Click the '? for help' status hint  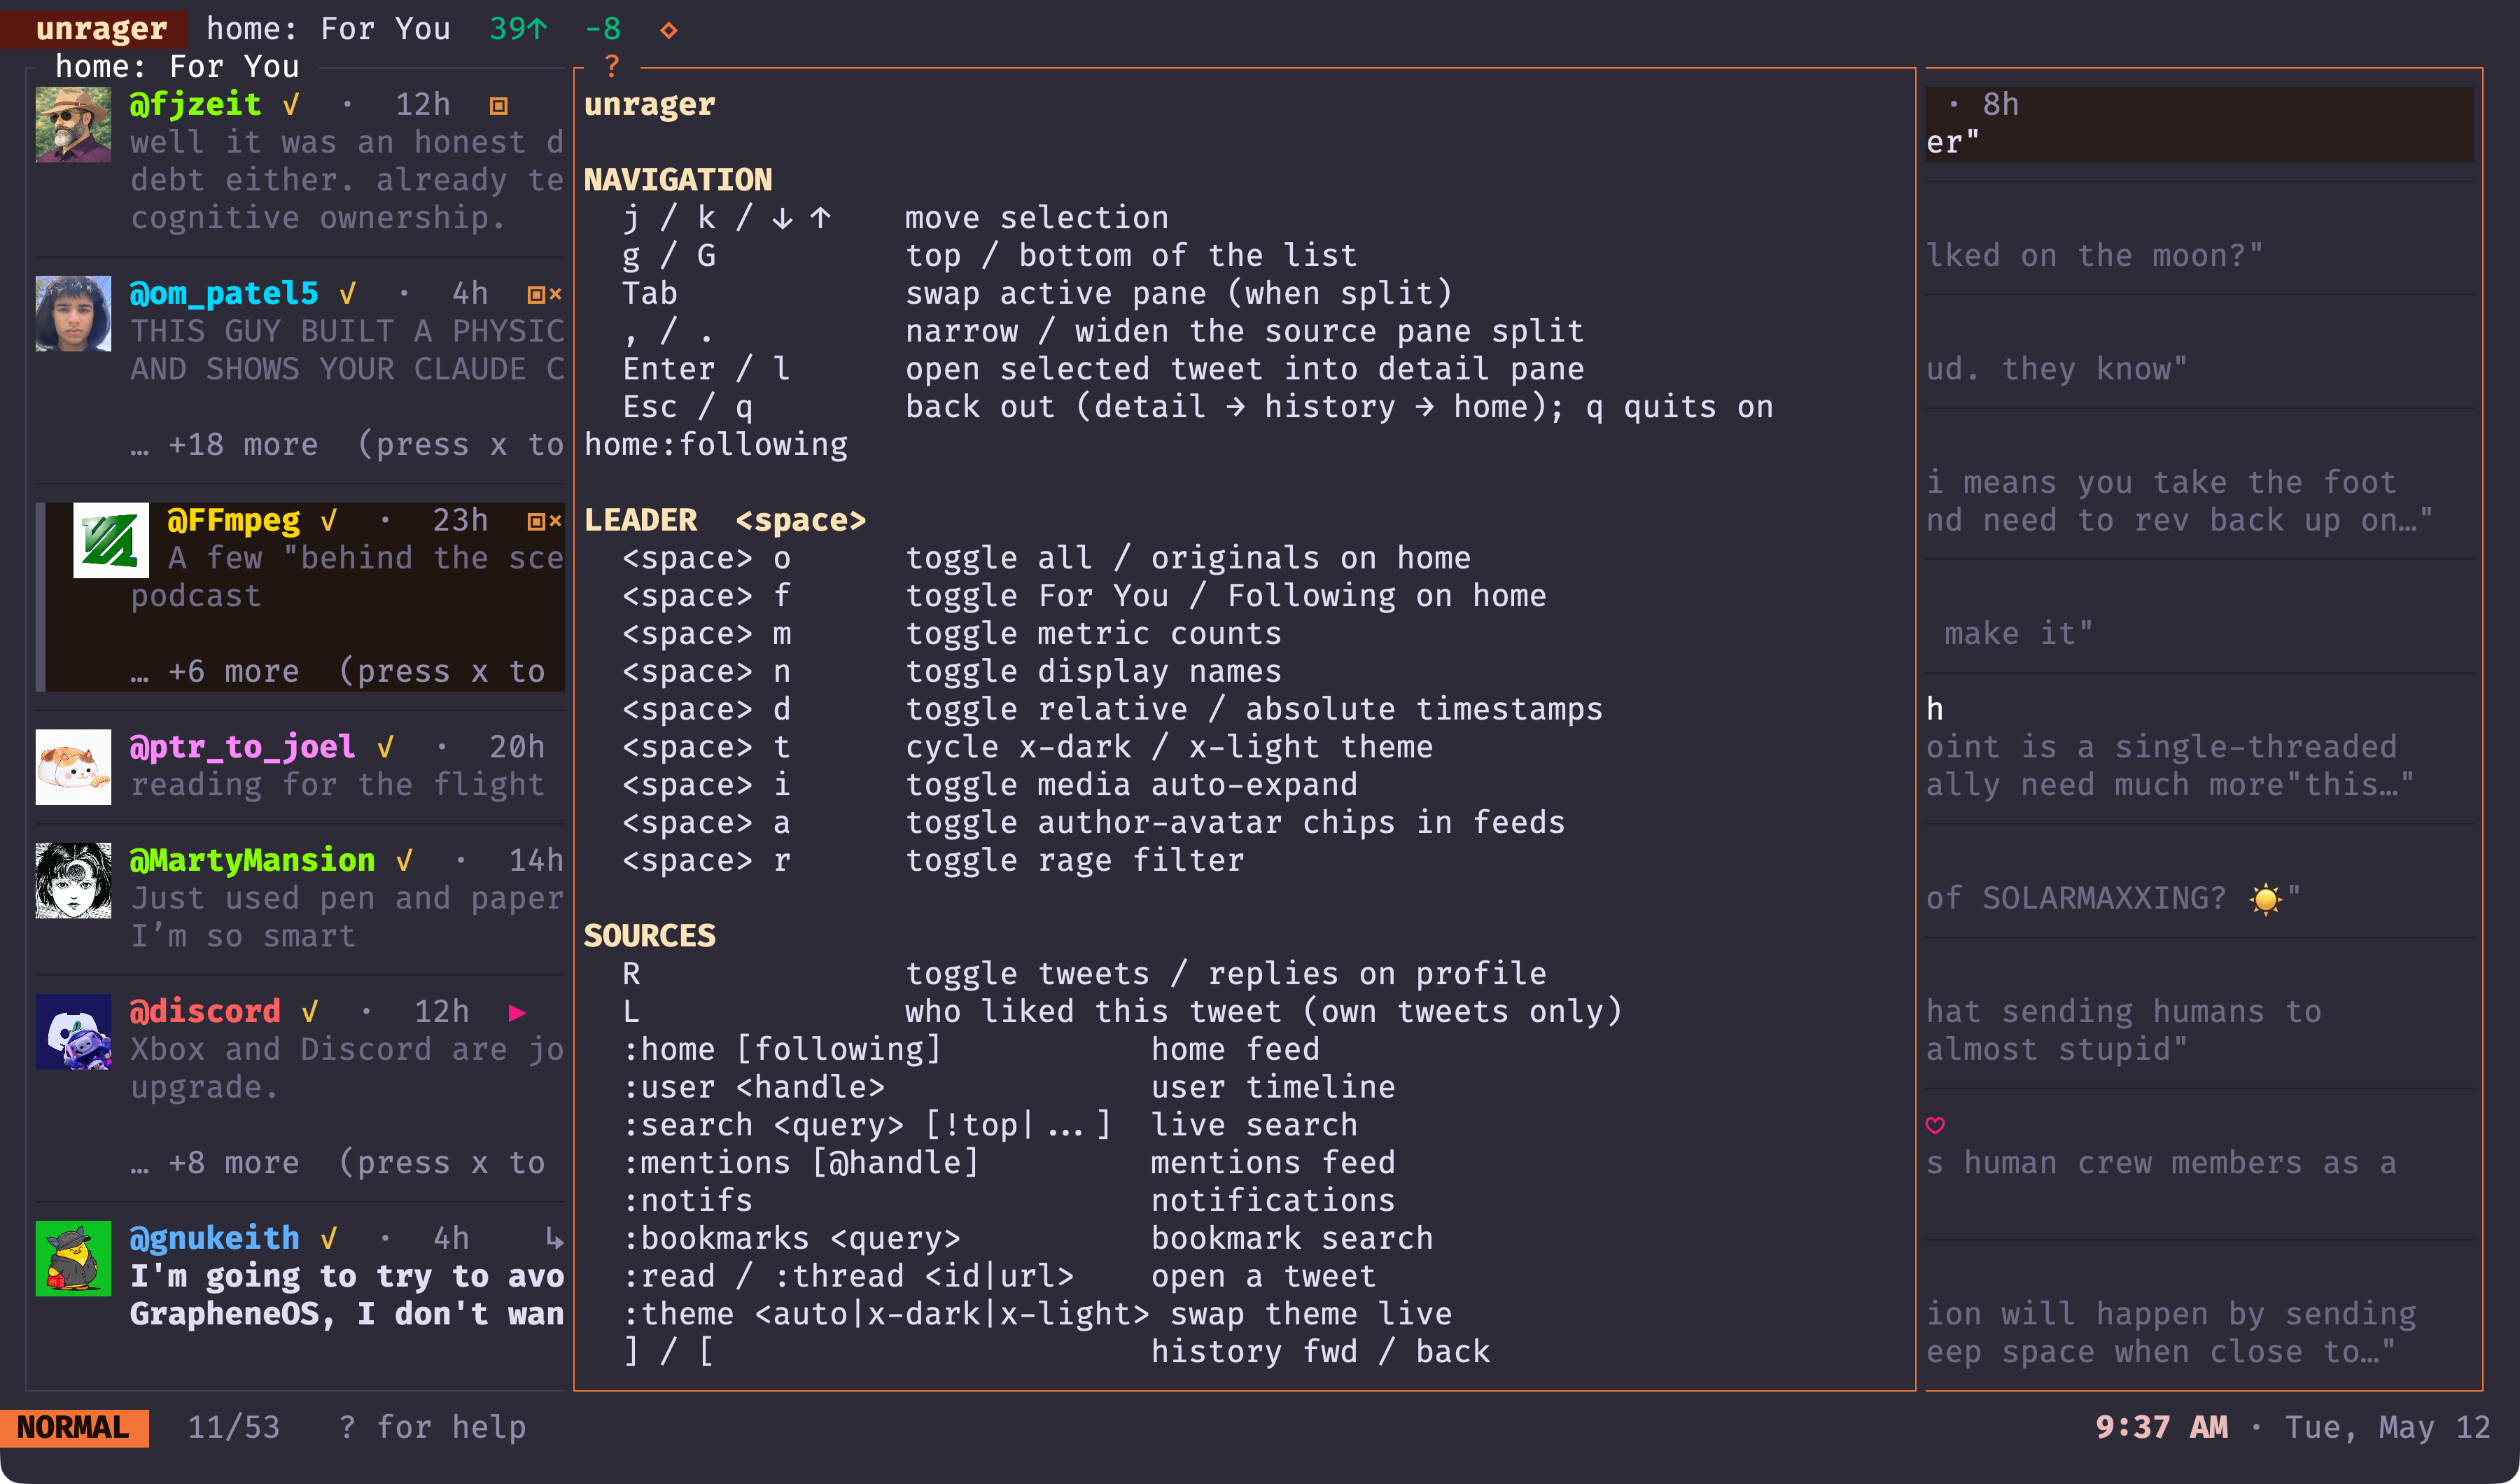pos(432,1428)
